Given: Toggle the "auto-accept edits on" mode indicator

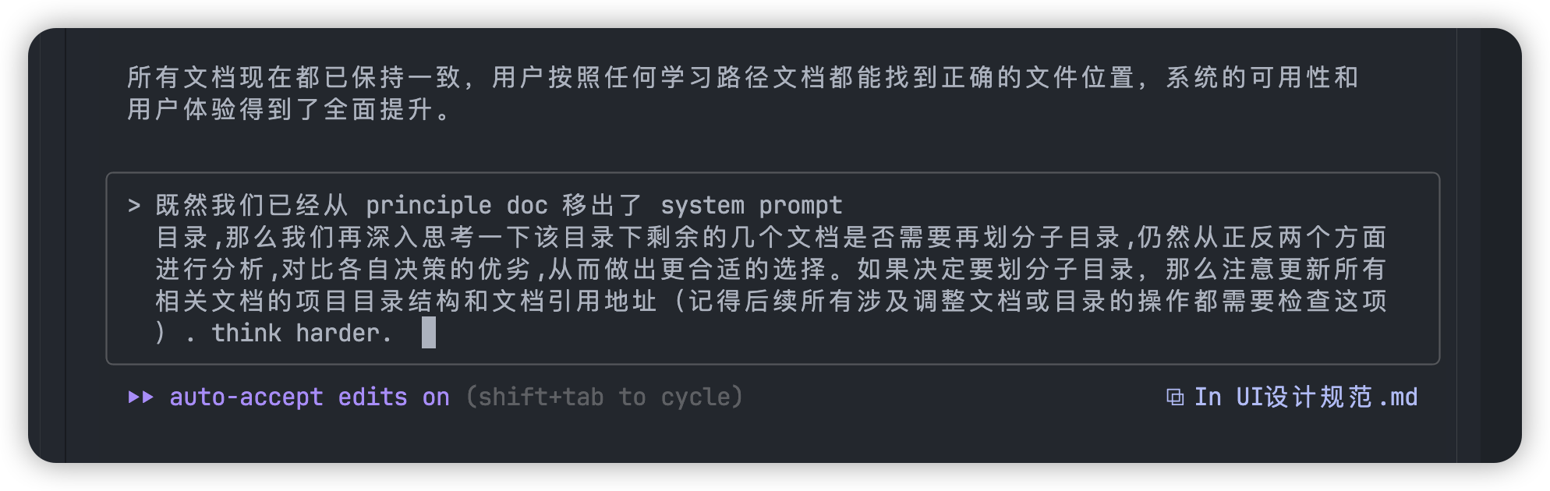Looking at the screenshot, I should coord(310,397).
